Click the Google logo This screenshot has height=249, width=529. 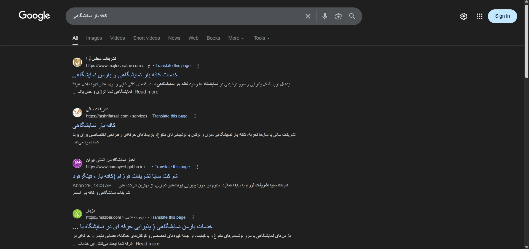34,16
